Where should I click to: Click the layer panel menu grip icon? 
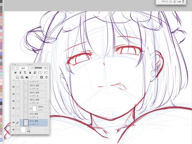13,65
